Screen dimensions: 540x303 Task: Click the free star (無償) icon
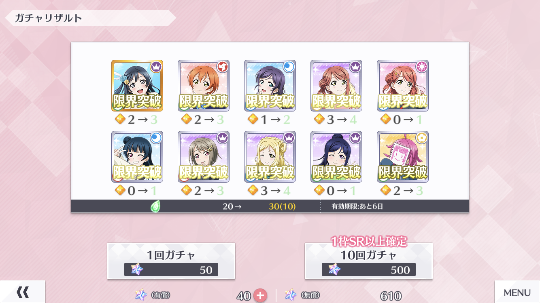[x=291, y=295]
